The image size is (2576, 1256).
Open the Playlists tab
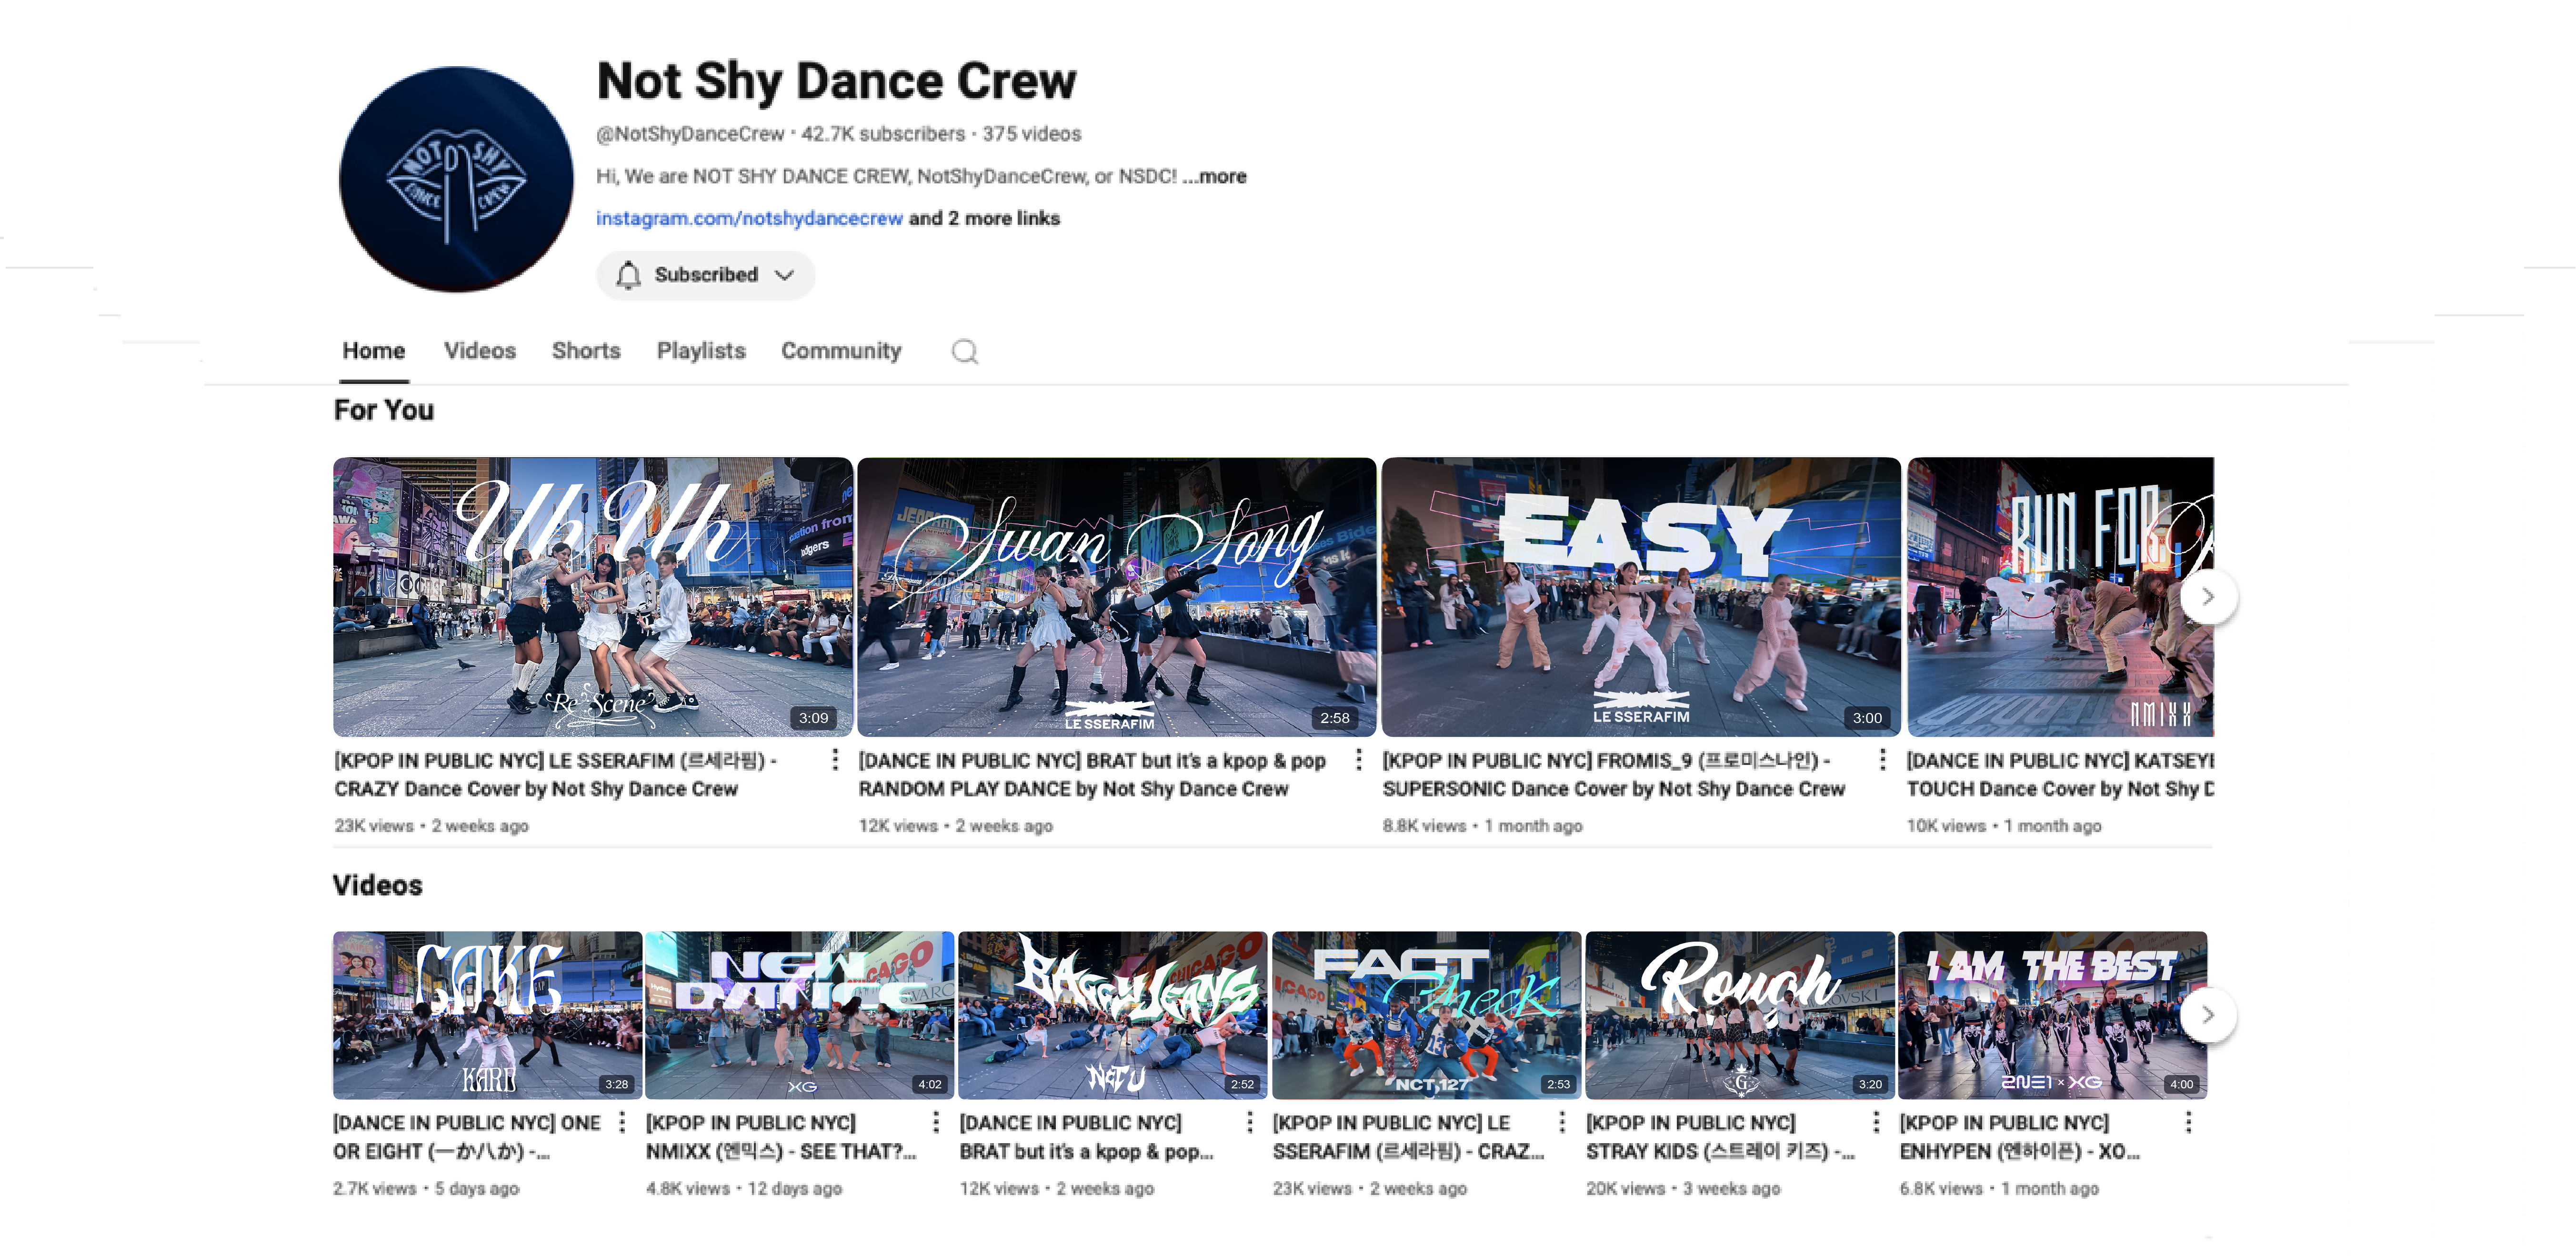tap(700, 351)
